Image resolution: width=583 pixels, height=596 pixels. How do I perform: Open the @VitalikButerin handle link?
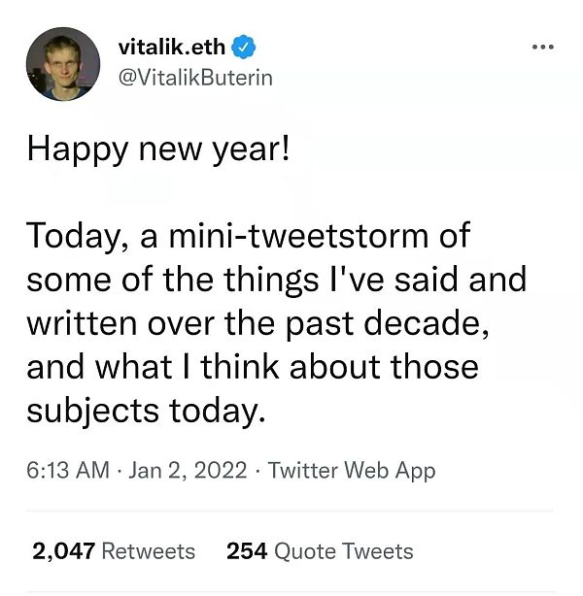(x=194, y=78)
